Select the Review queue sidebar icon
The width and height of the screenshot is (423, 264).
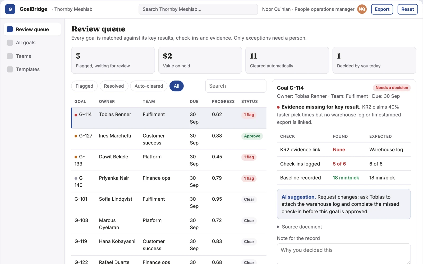tap(10, 29)
